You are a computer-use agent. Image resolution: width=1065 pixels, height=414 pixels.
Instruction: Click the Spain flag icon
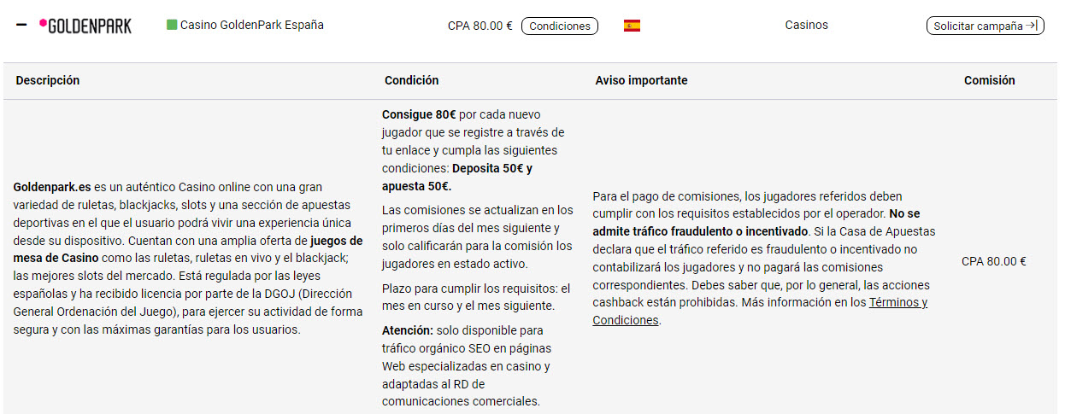click(x=632, y=26)
